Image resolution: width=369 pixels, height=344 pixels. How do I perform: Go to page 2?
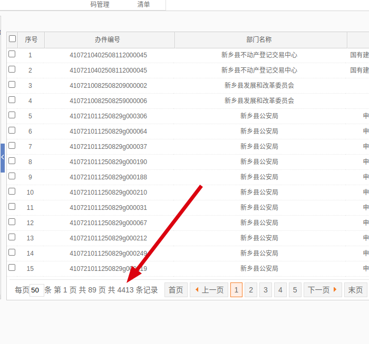251,290
